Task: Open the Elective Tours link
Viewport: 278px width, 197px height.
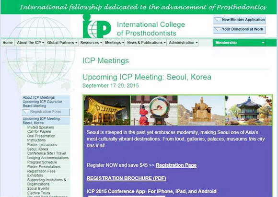Action: [x=39, y=193]
